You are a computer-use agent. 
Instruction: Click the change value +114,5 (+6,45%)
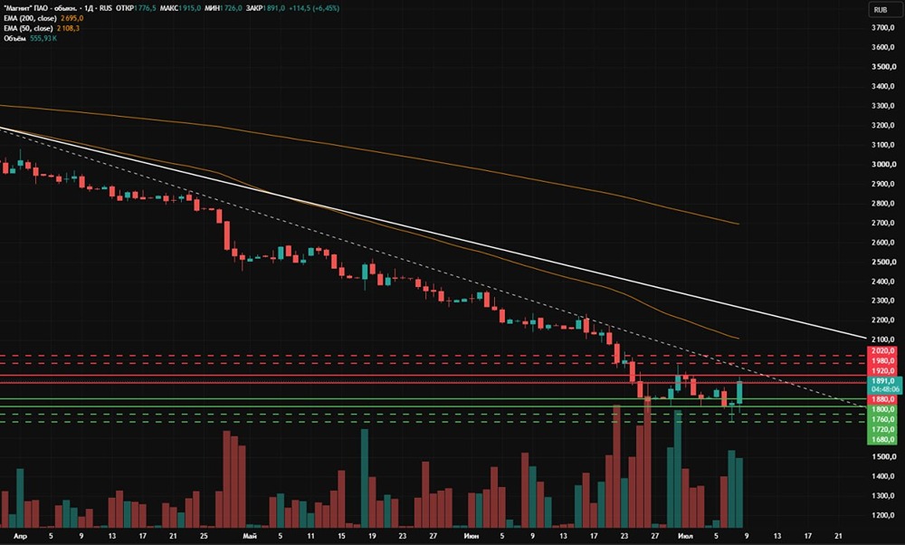click(x=314, y=9)
